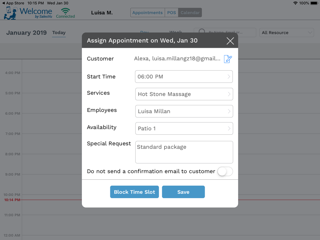Click the Welcome by SalesVu logo

(x=28, y=13)
